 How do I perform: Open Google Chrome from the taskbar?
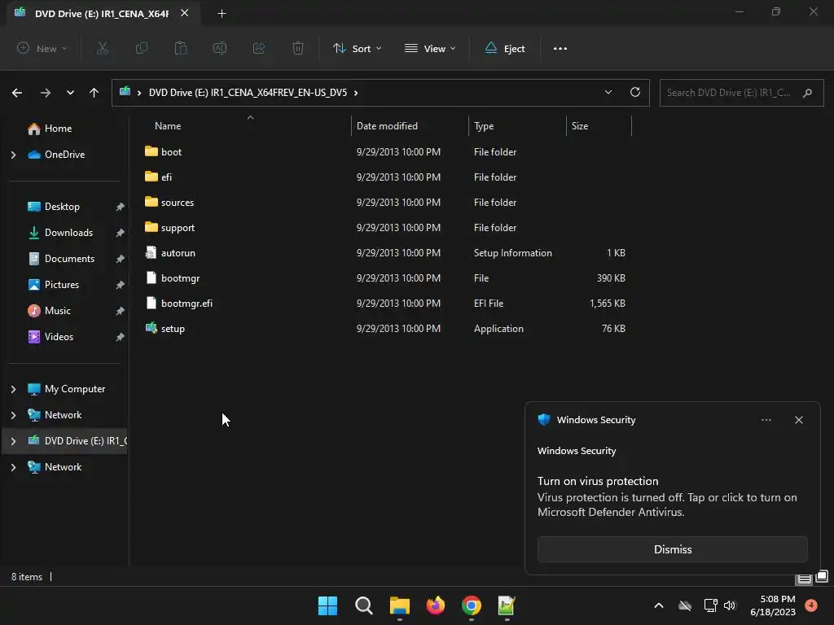pos(472,605)
